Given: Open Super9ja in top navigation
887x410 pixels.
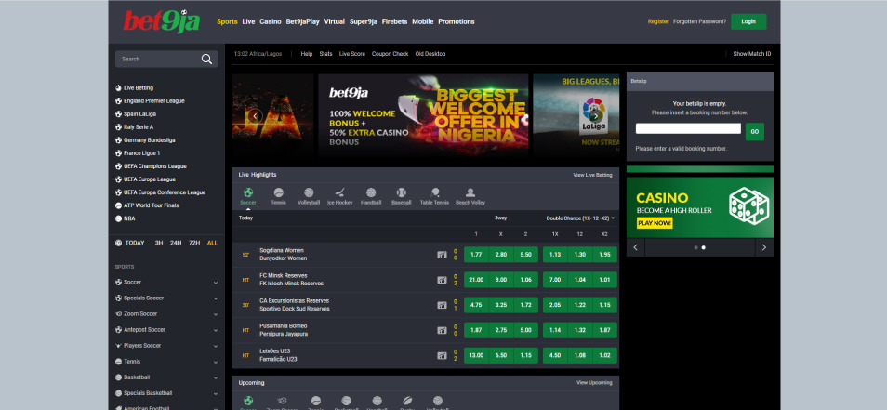Looking at the screenshot, I should [364, 21].
